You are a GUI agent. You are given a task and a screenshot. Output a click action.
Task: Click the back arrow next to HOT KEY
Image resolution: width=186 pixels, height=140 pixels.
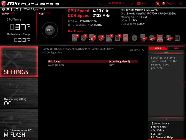(143, 50)
